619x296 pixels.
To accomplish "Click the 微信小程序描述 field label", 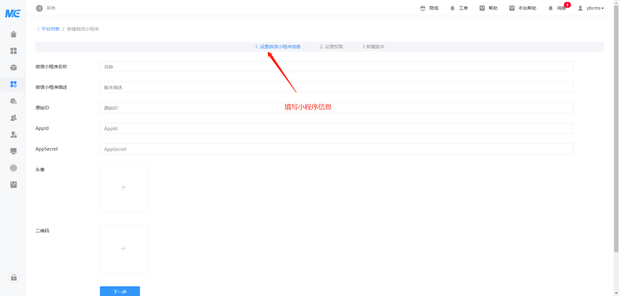I will (51, 87).
